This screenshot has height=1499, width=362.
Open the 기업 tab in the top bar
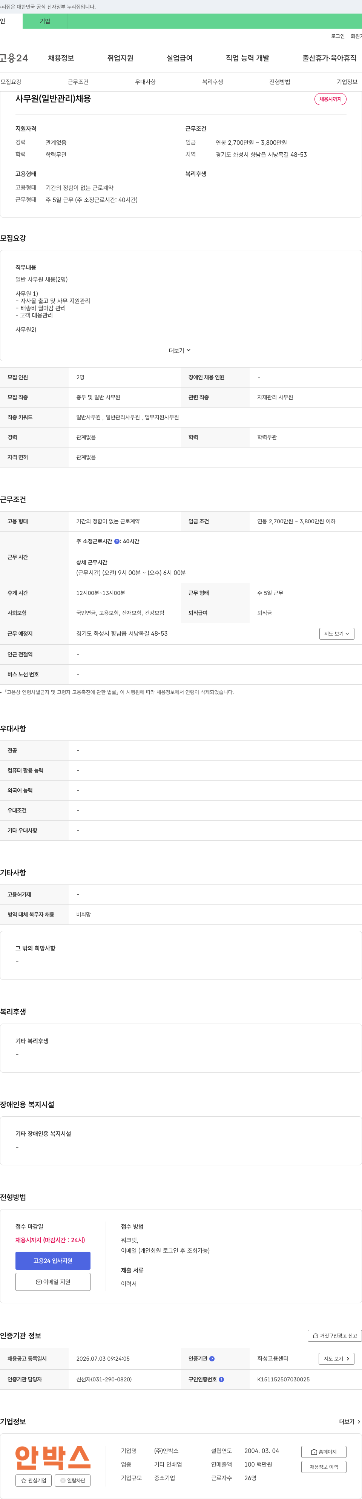pos(45,21)
